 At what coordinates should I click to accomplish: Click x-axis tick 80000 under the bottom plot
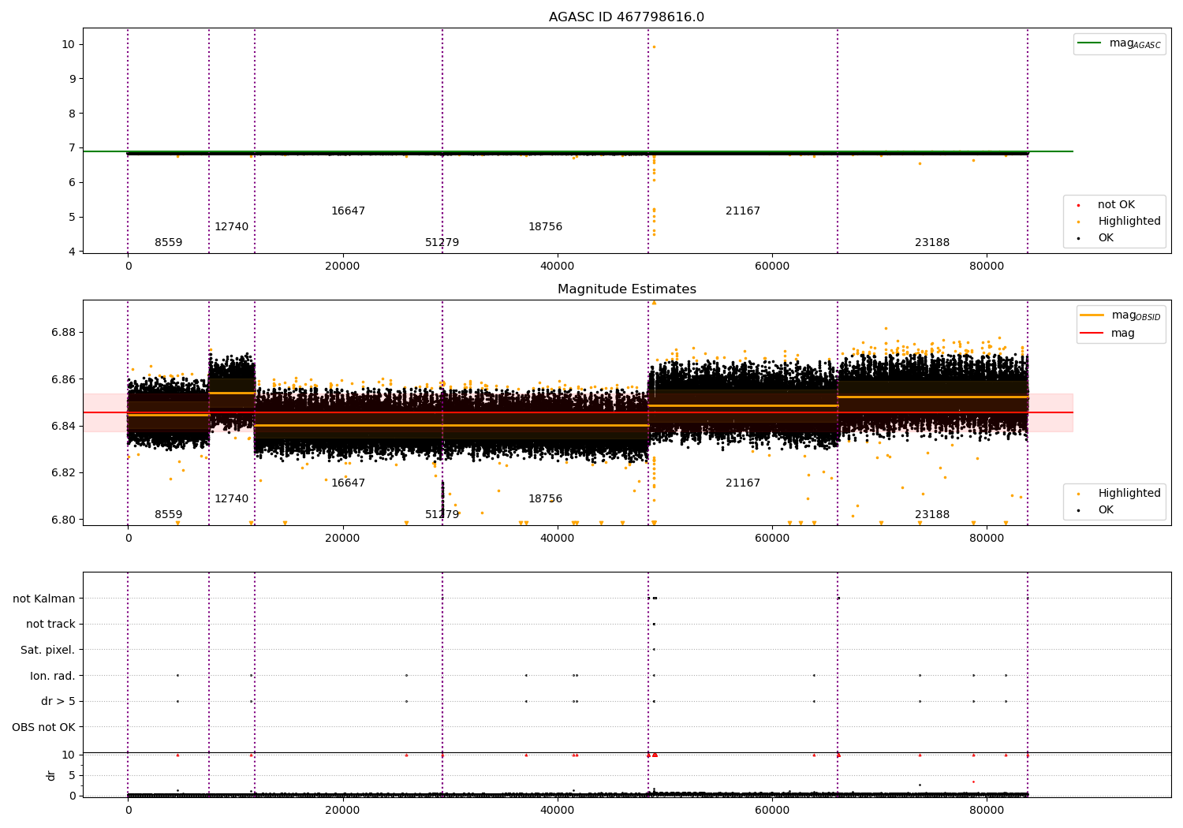pyautogui.click(x=987, y=810)
